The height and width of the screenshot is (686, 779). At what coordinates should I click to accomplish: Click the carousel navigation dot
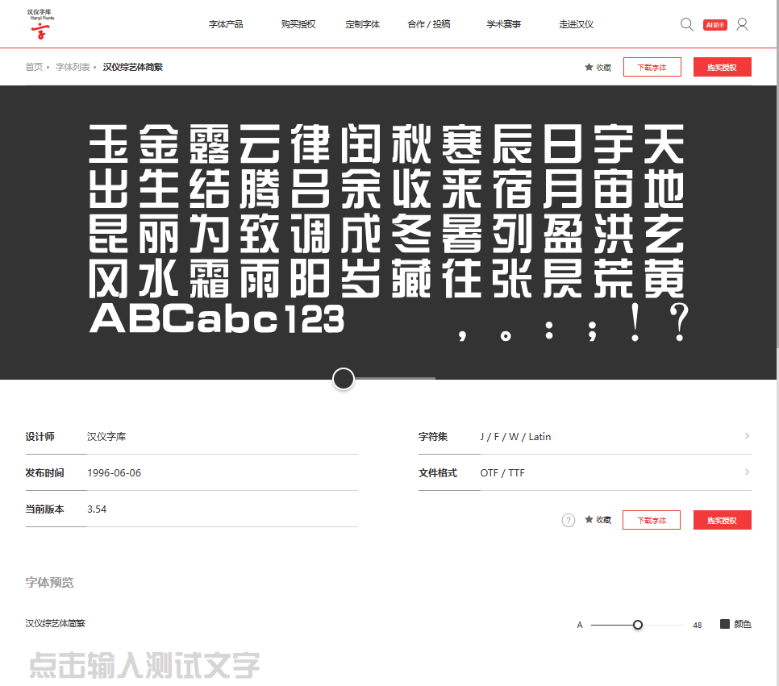343,378
